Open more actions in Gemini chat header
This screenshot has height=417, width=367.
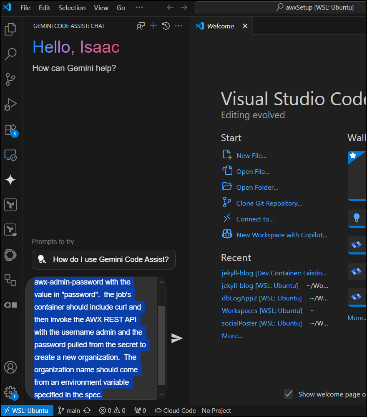(x=178, y=26)
